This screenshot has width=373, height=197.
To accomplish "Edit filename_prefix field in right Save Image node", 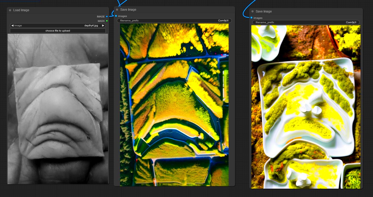I will (306, 22).
